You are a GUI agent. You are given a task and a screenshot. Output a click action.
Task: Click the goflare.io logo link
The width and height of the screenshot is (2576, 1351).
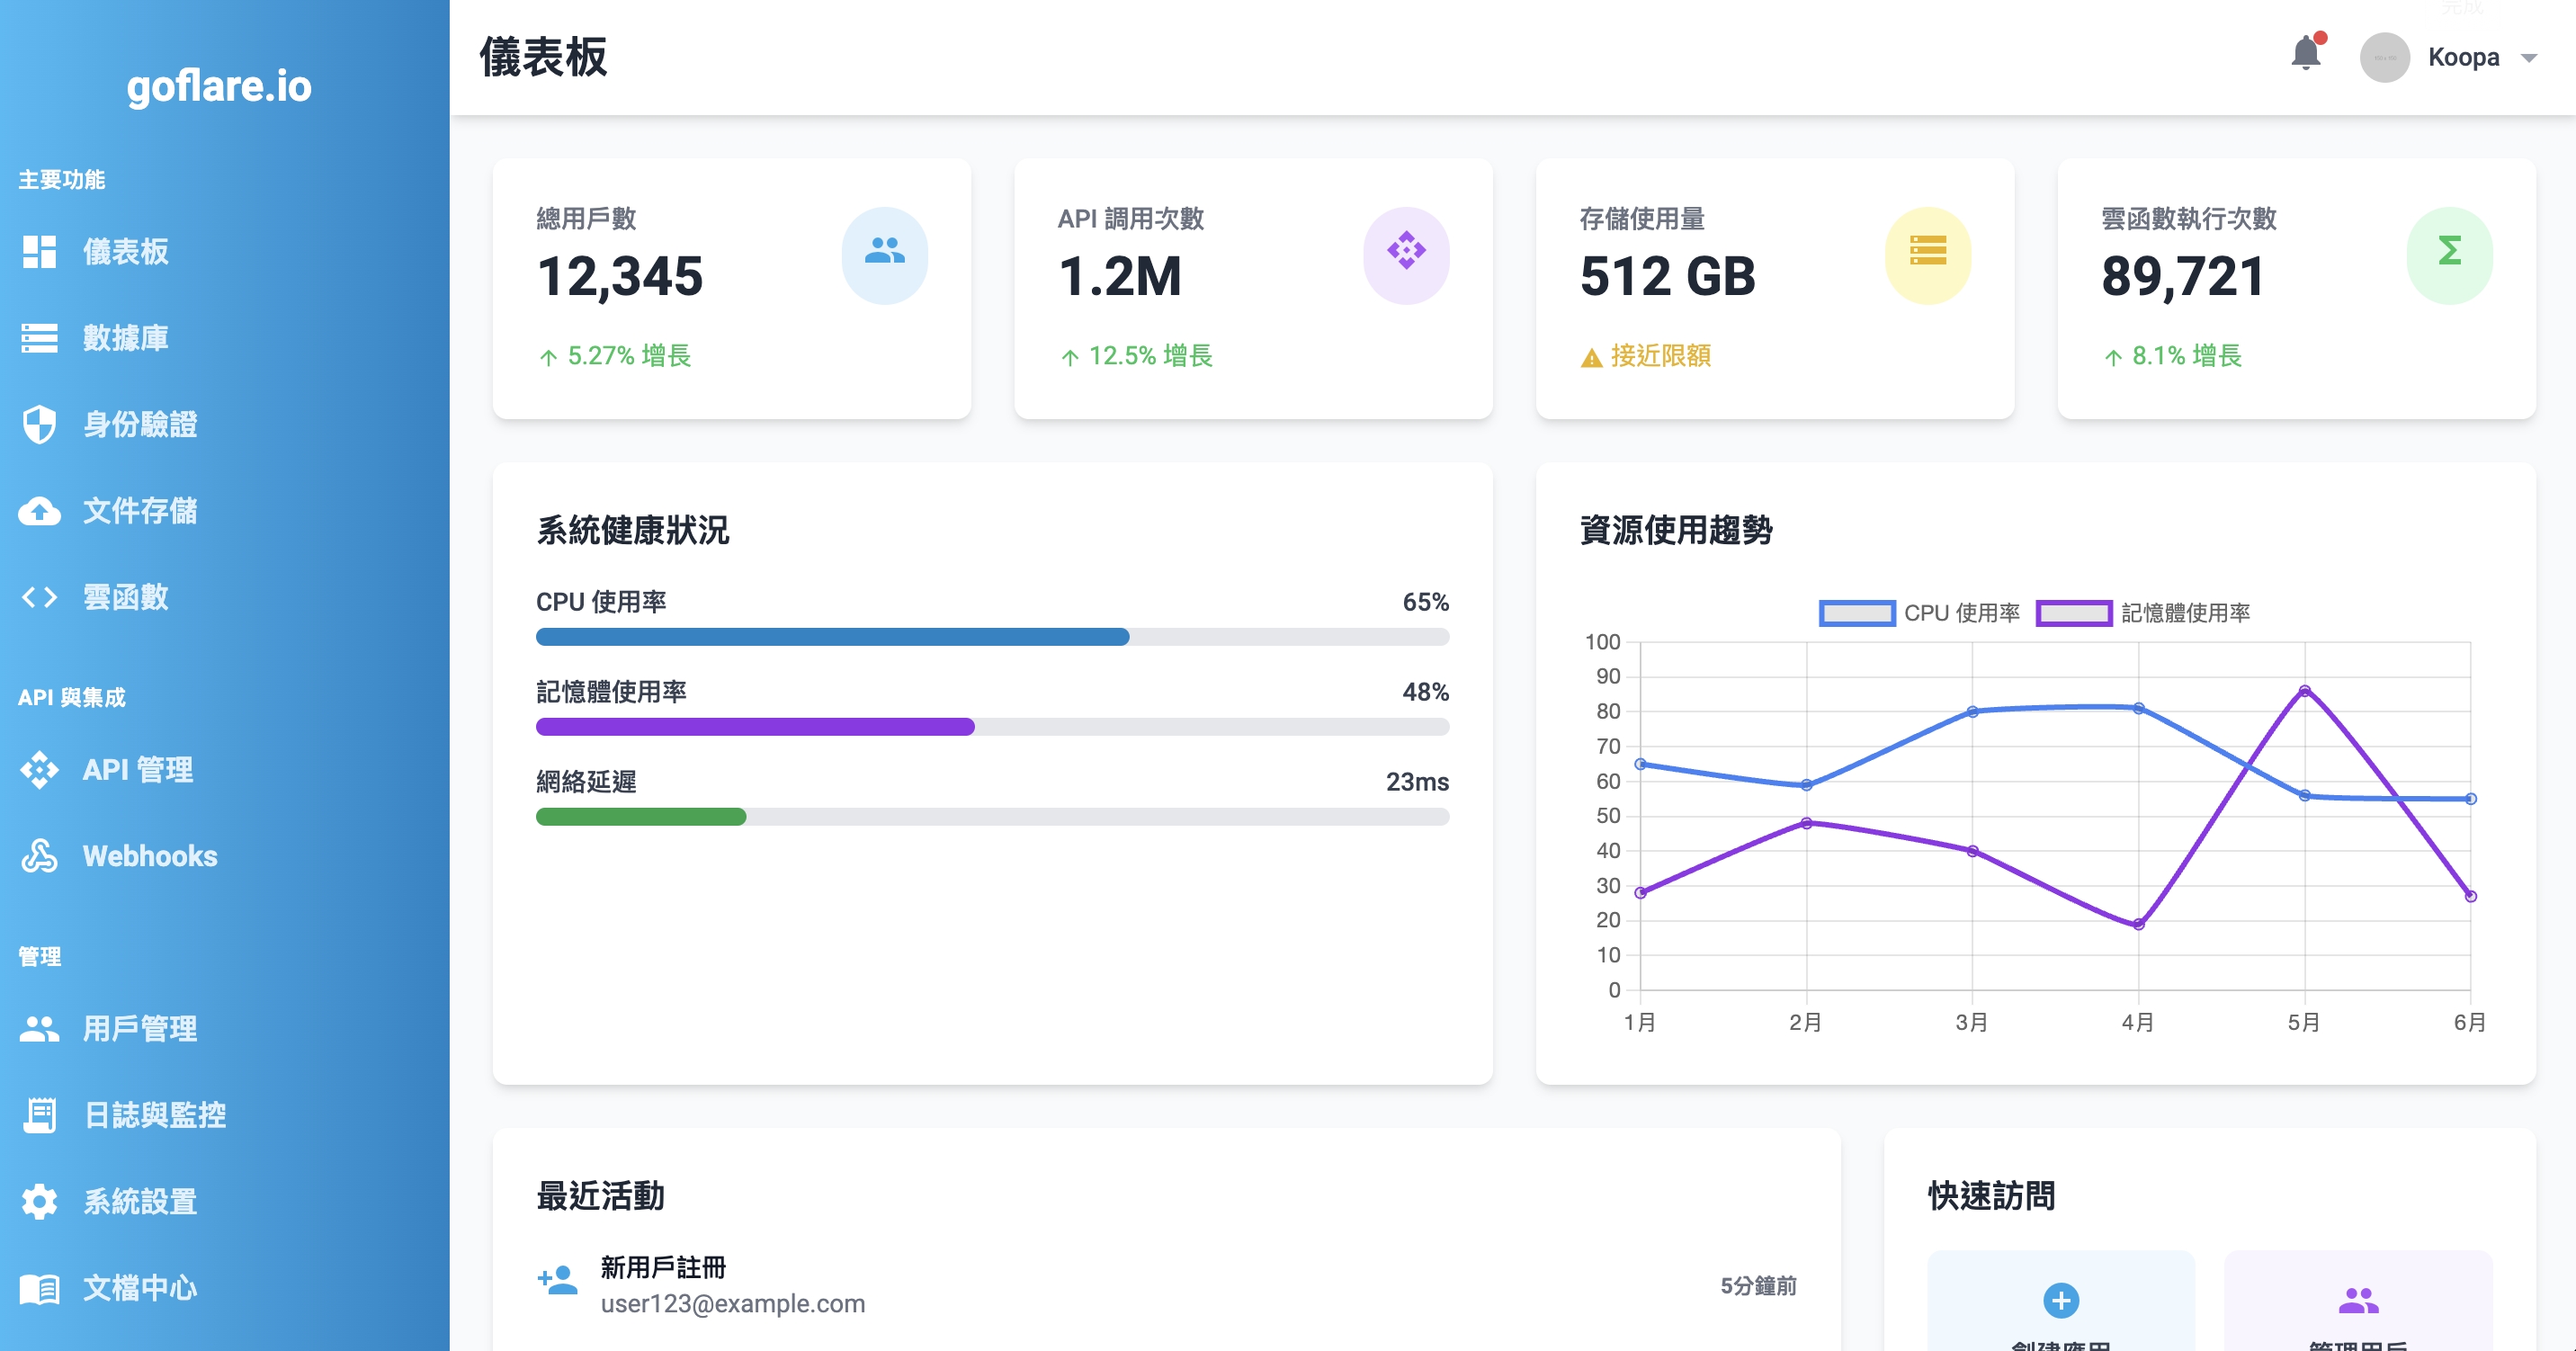click(219, 86)
